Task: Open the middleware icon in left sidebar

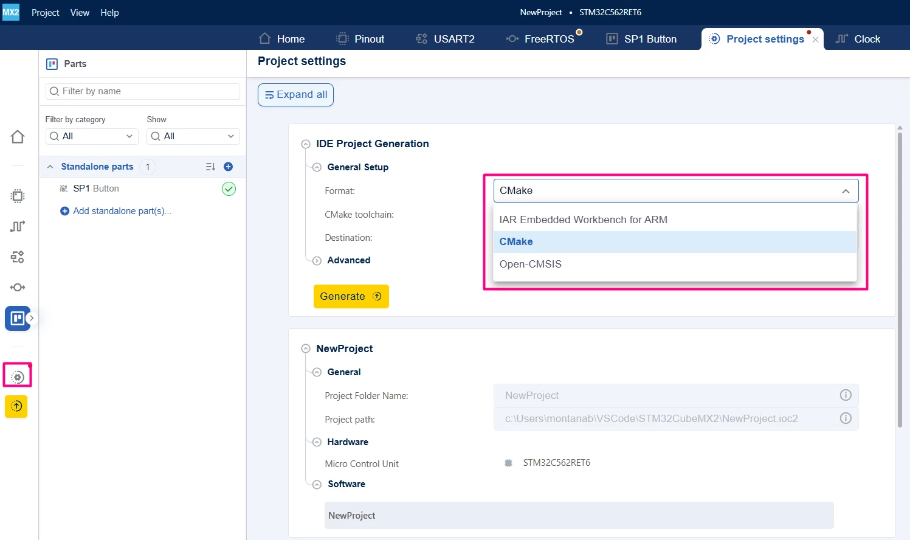Action: pos(18,287)
